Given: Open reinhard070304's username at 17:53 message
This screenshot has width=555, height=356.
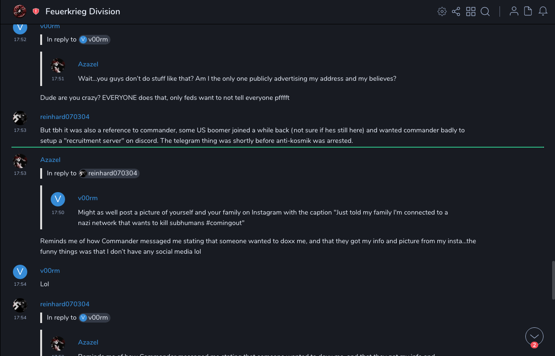Looking at the screenshot, I should (65, 117).
